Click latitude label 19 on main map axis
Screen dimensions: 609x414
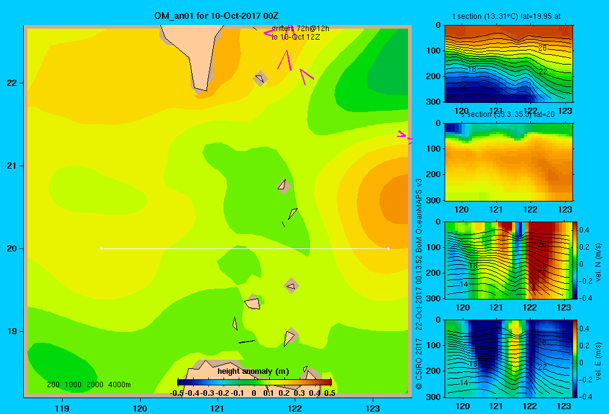click(12, 331)
